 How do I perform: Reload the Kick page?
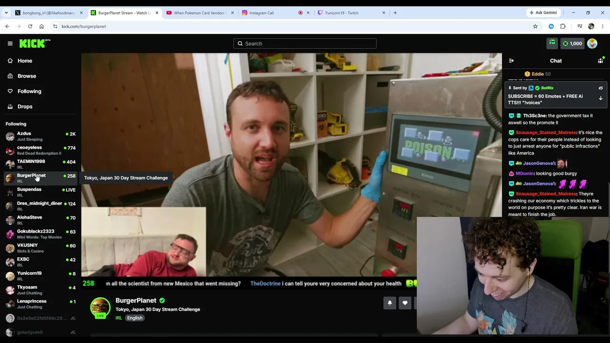[x=30, y=26]
